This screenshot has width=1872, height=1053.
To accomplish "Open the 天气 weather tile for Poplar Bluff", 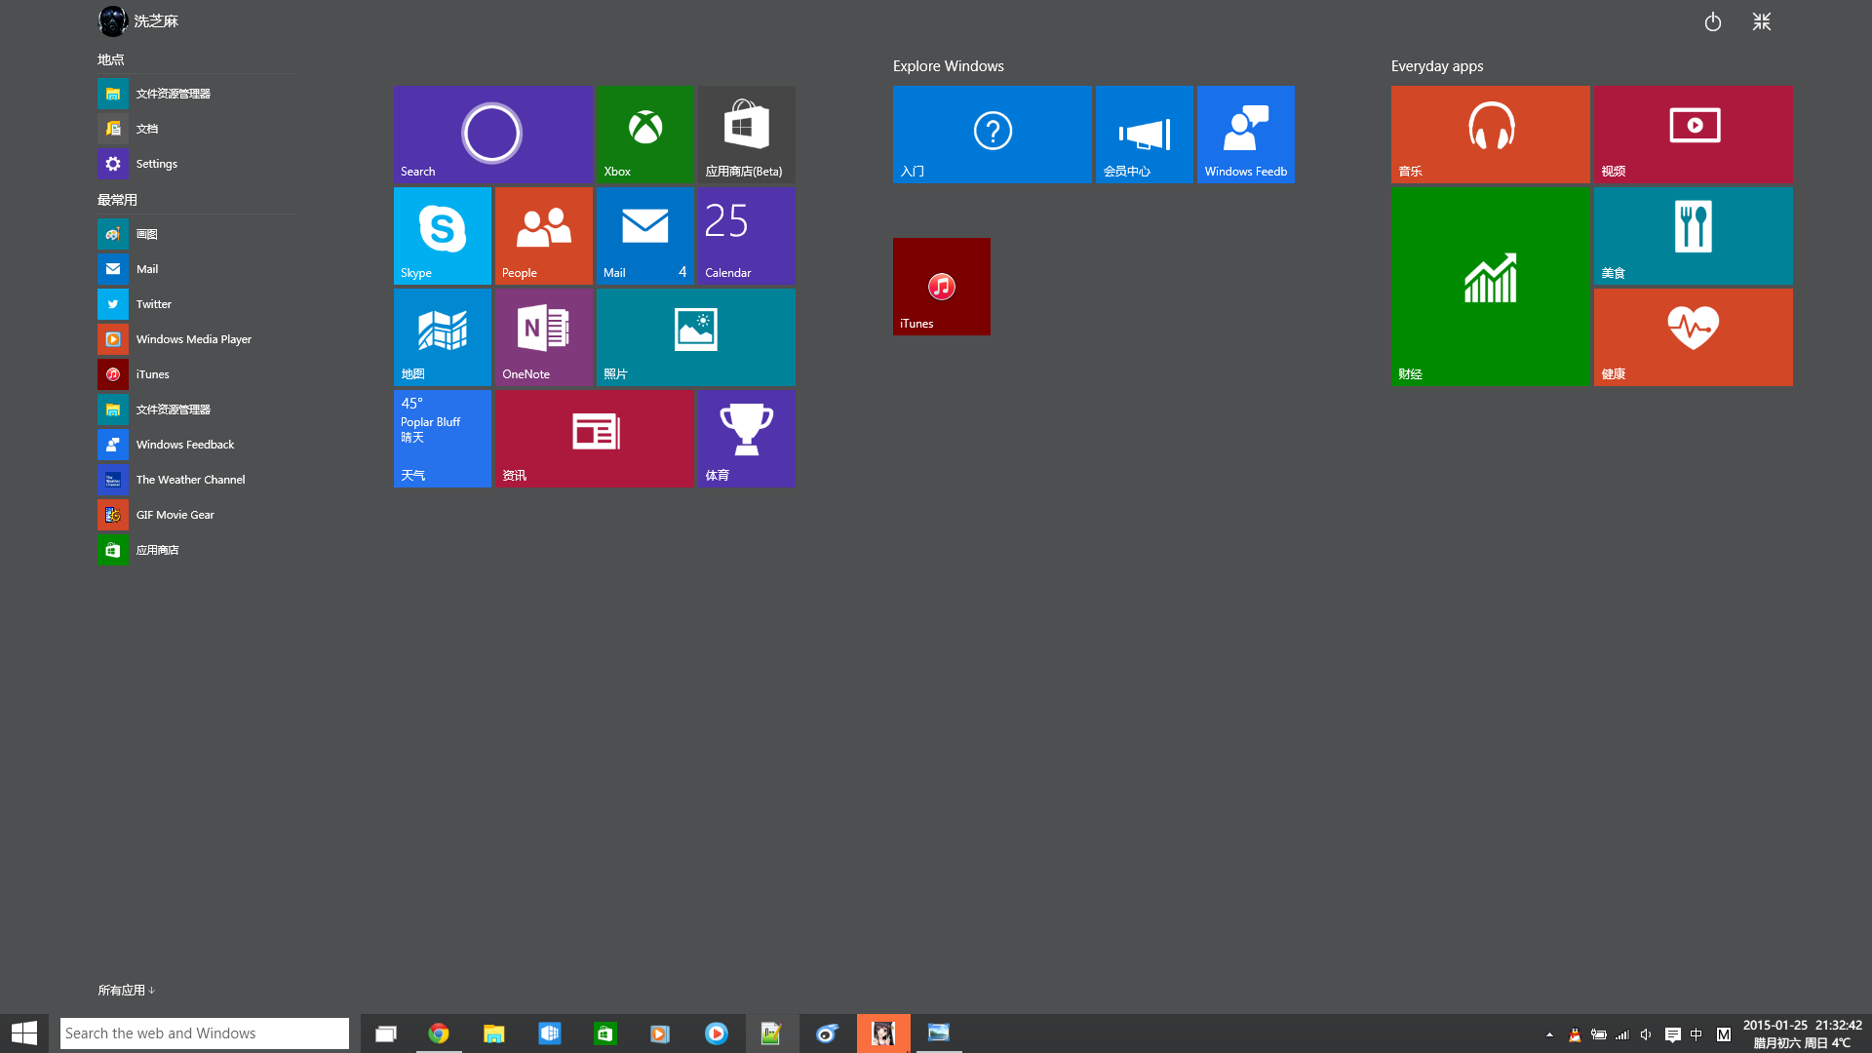I will tap(442, 439).
